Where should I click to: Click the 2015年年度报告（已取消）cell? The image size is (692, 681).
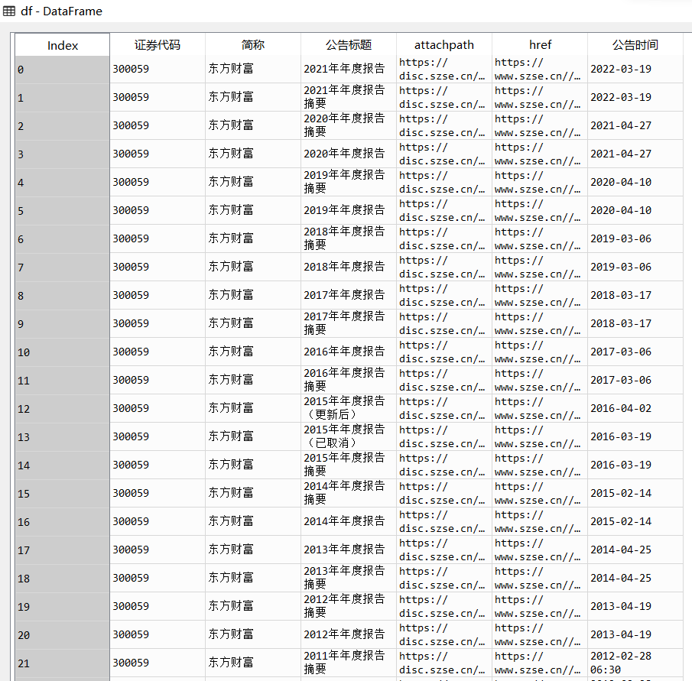(349, 436)
